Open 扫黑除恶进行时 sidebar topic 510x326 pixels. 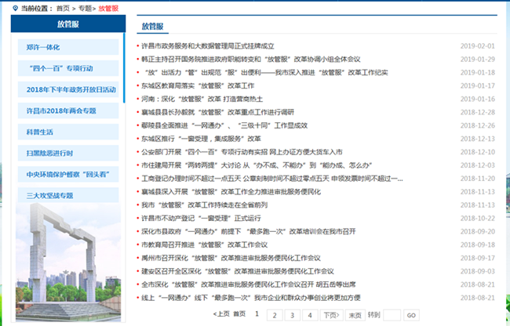pyautogui.click(x=49, y=153)
